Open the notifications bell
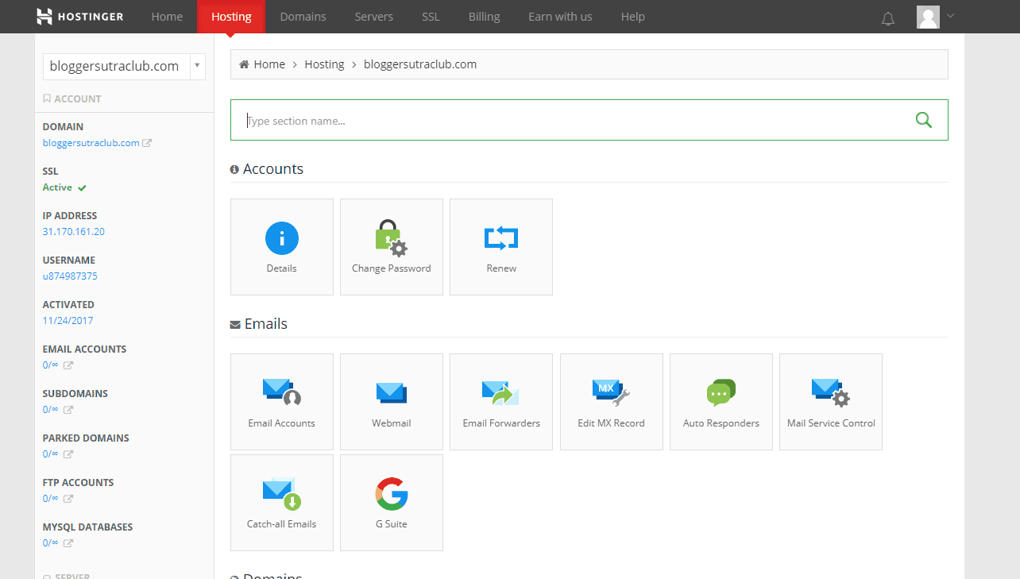The image size is (1020, 579). 888,18
